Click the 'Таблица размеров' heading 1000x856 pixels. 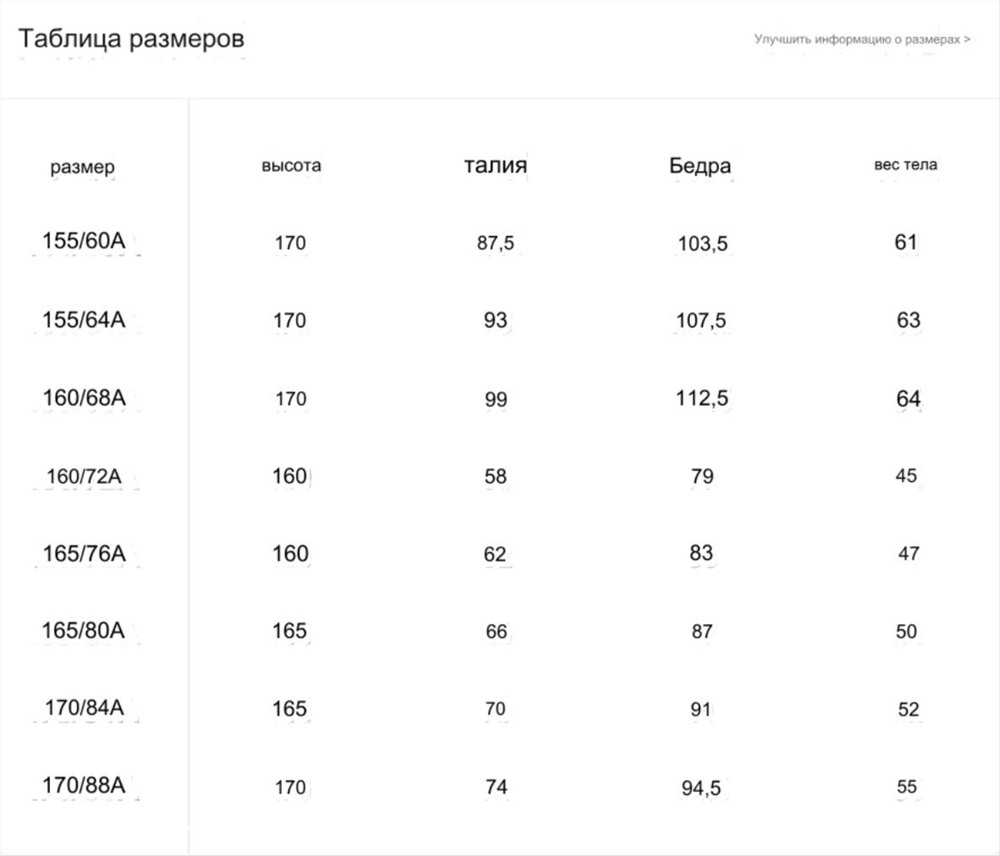(x=131, y=39)
